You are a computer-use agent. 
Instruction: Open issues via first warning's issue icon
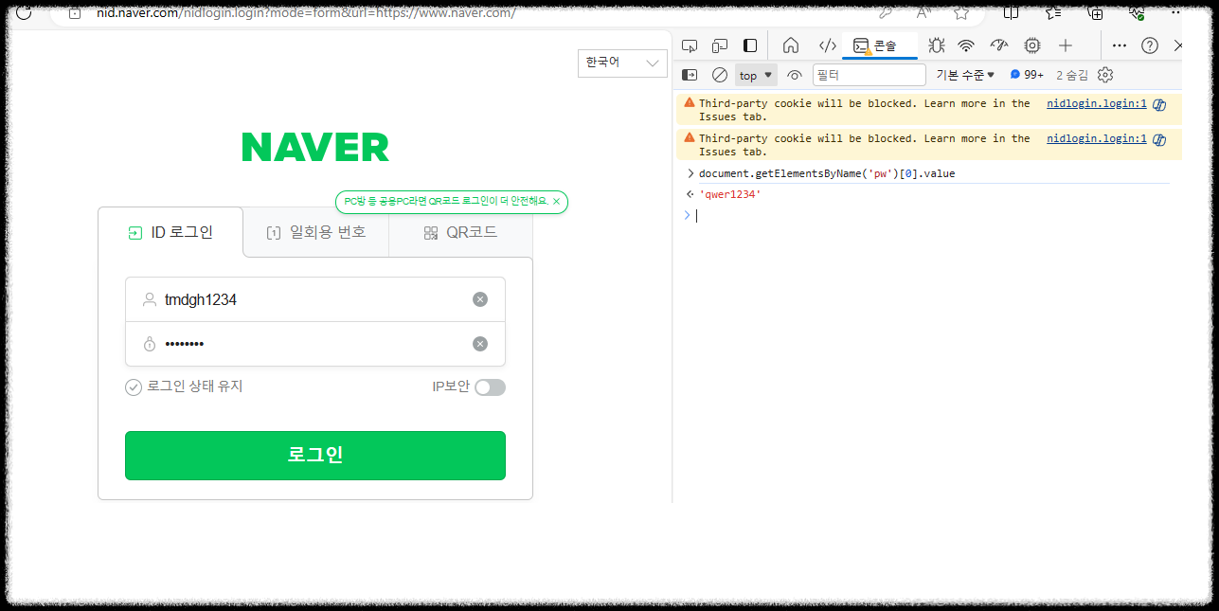(1159, 104)
